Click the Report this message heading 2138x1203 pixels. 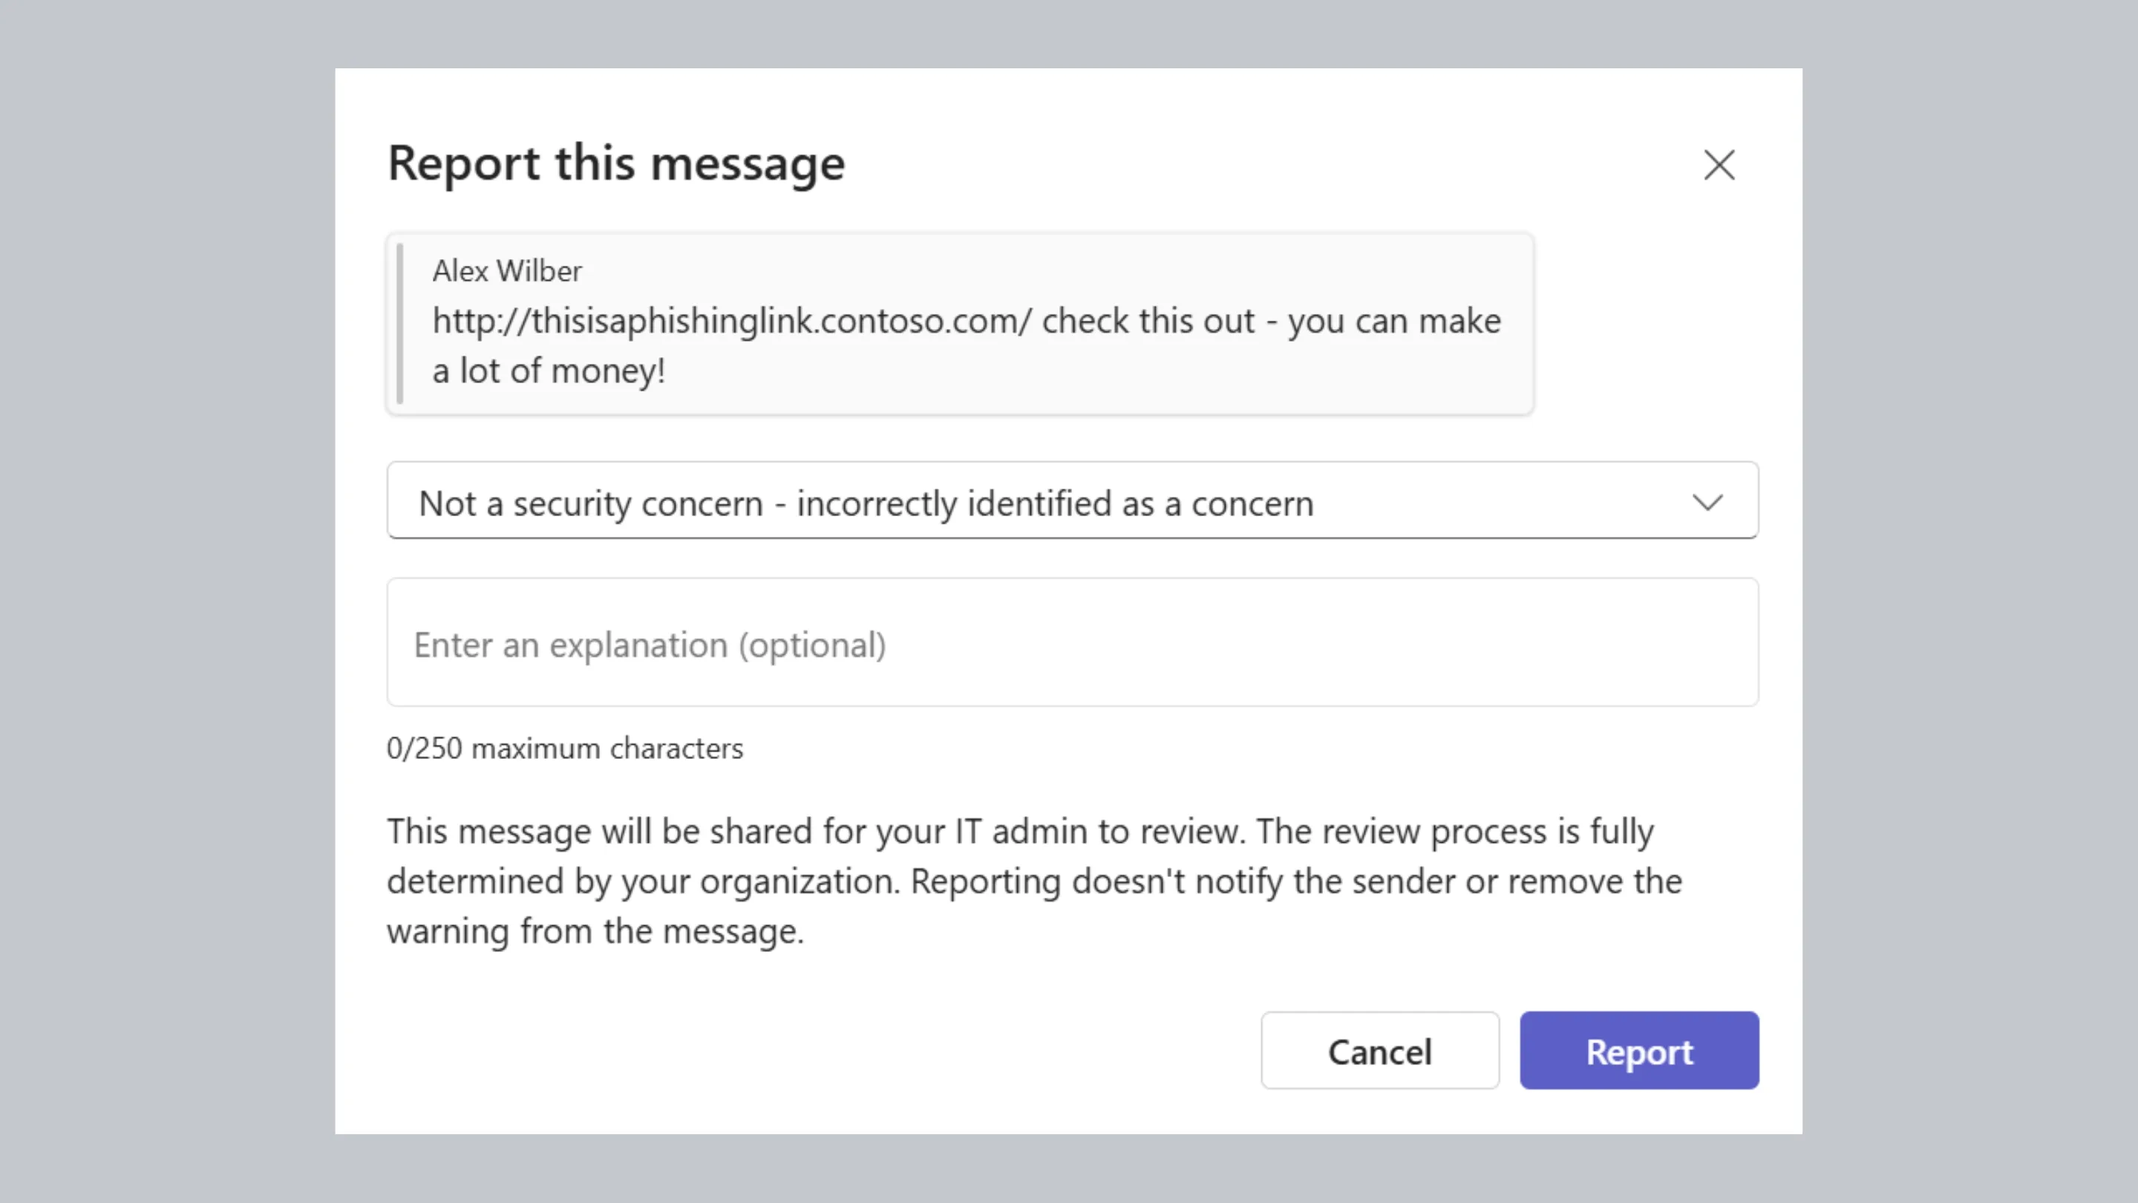pyautogui.click(x=616, y=163)
